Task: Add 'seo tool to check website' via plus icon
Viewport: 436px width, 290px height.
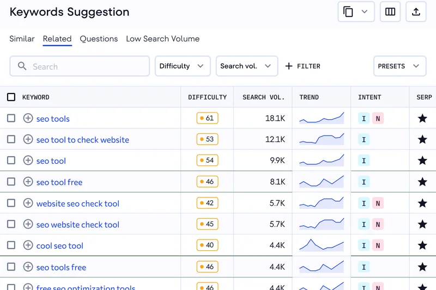Action: point(28,139)
